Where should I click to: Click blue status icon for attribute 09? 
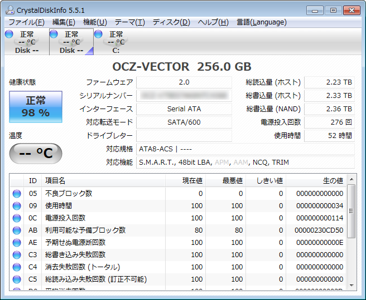(x=17, y=206)
